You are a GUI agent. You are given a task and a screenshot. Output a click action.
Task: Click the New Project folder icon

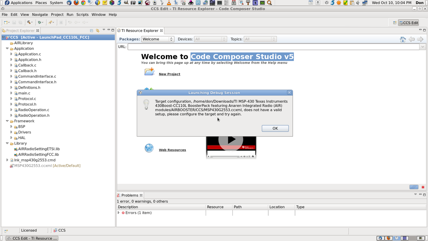tap(149, 71)
